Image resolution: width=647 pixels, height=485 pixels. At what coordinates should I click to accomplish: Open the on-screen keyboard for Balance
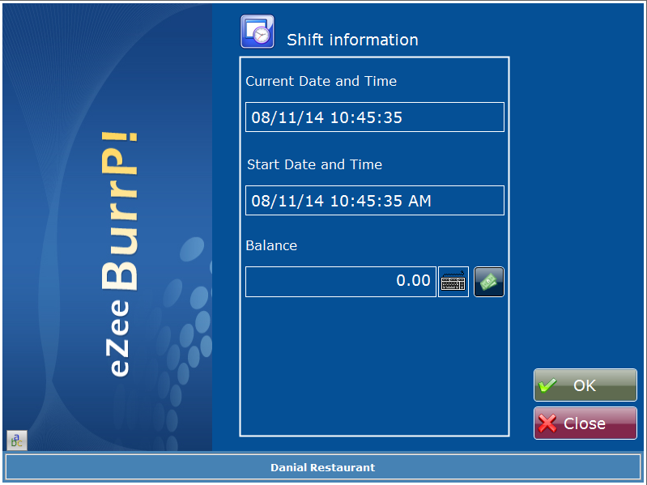[x=453, y=282]
